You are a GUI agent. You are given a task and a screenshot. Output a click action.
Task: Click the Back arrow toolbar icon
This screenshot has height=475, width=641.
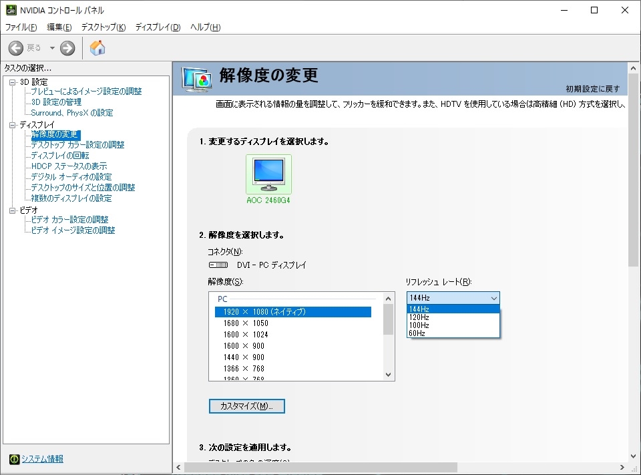click(16, 48)
